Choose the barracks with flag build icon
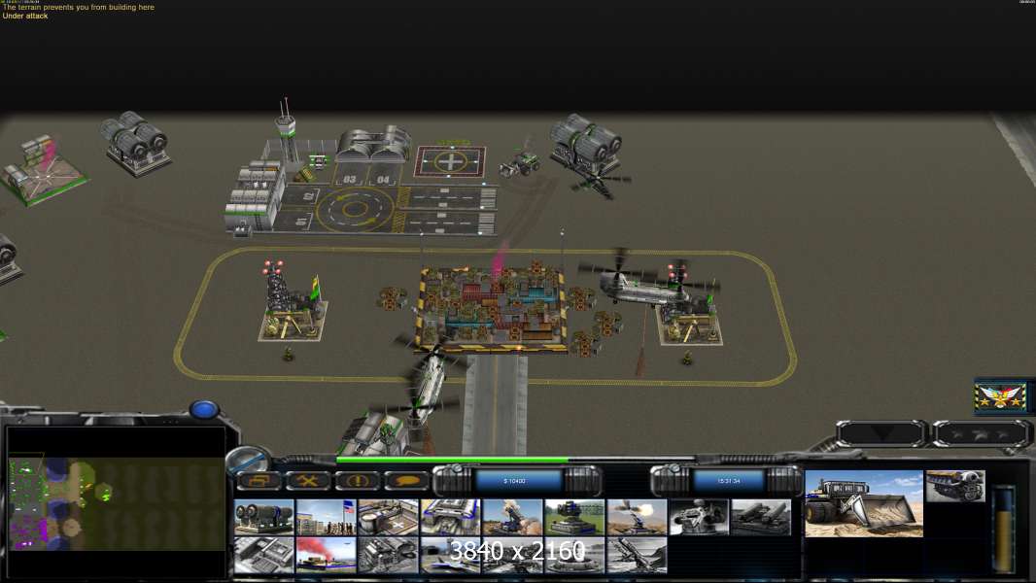This screenshot has height=583, width=1036. click(x=326, y=516)
